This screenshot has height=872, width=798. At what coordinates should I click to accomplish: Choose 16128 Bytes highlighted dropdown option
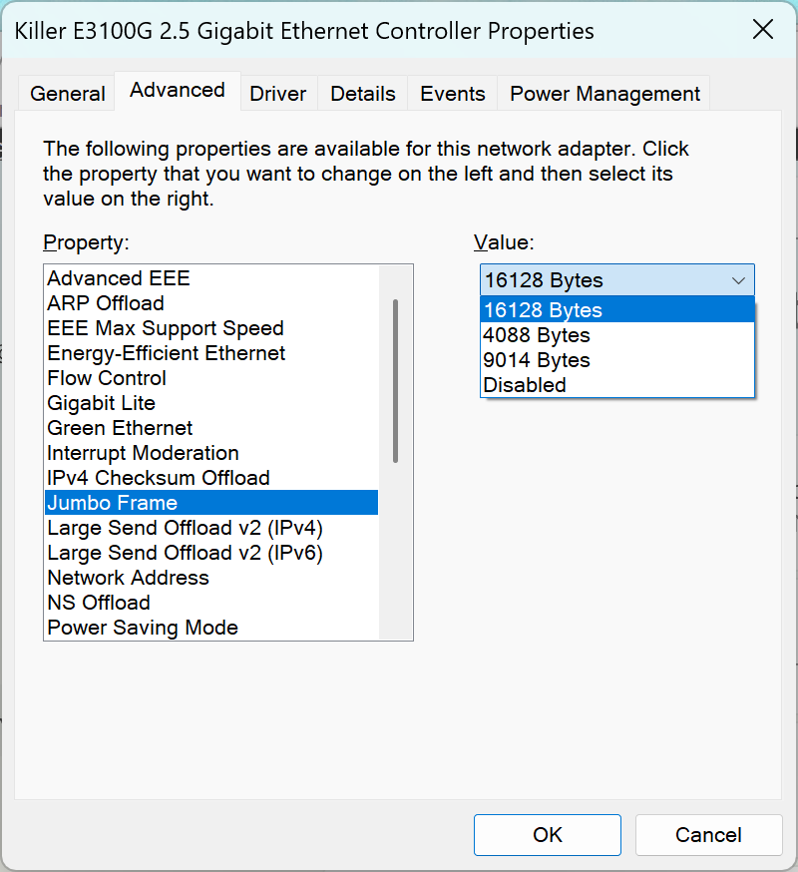click(x=617, y=309)
